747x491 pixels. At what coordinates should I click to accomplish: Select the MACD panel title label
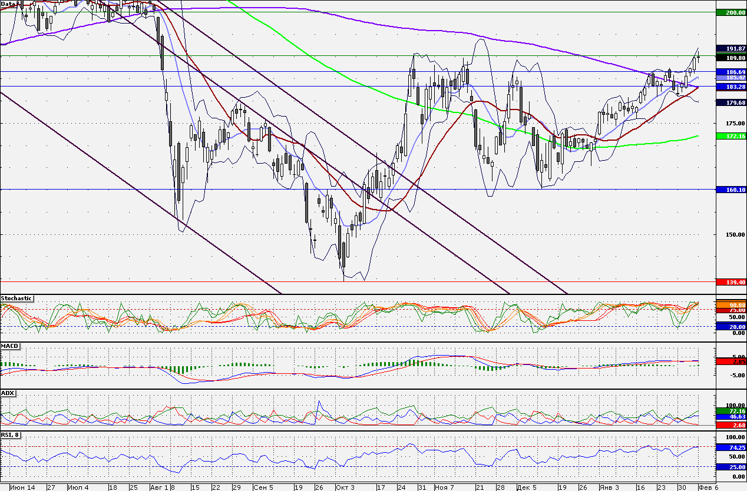pyautogui.click(x=9, y=346)
